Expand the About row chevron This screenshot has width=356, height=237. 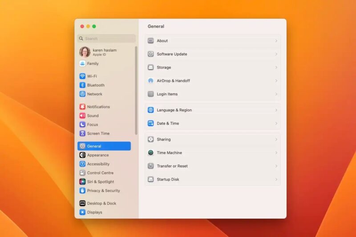click(276, 41)
